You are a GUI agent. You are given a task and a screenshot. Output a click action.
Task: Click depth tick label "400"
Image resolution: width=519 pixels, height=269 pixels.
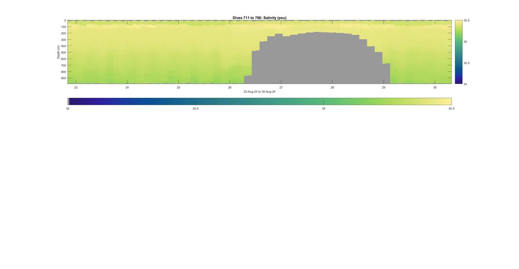coord(63,46)
